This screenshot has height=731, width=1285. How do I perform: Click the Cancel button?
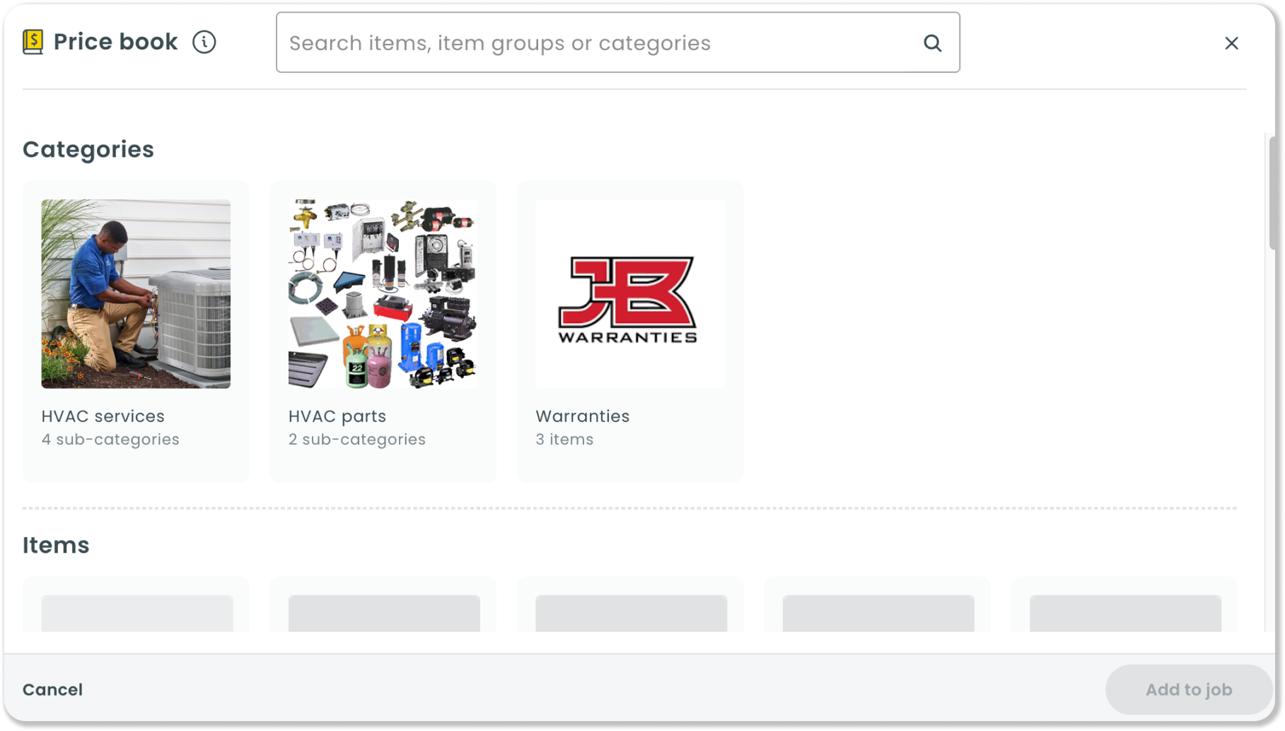coord(52,689)
